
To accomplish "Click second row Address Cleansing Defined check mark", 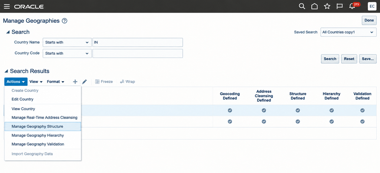I will tap(264, 122).
